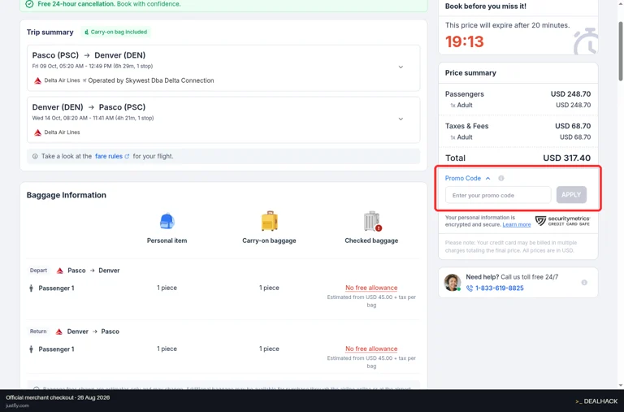Click the Delta icon in the Return baggage row
The height and width of the screenshot is (412, 624).
pyautogui.click(x=58, y=332)
